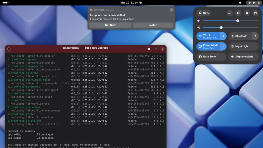
Task: Open a new terminal tab
Action: pyautogui.click(x=9, y=49)
